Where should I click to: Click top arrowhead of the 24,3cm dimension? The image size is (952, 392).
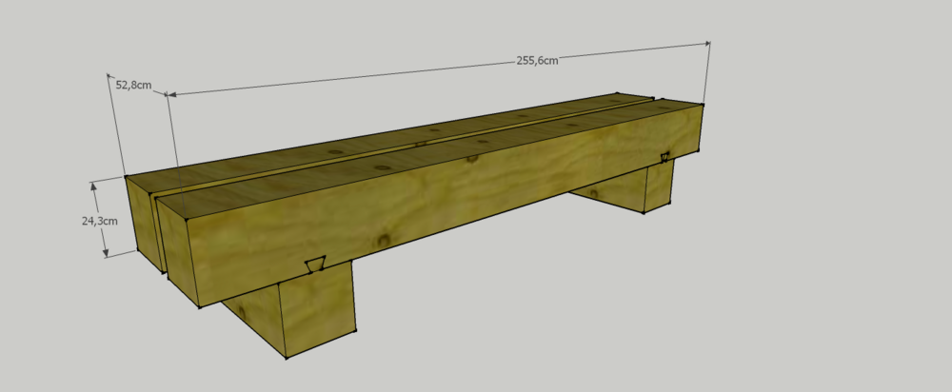(96, 186)
